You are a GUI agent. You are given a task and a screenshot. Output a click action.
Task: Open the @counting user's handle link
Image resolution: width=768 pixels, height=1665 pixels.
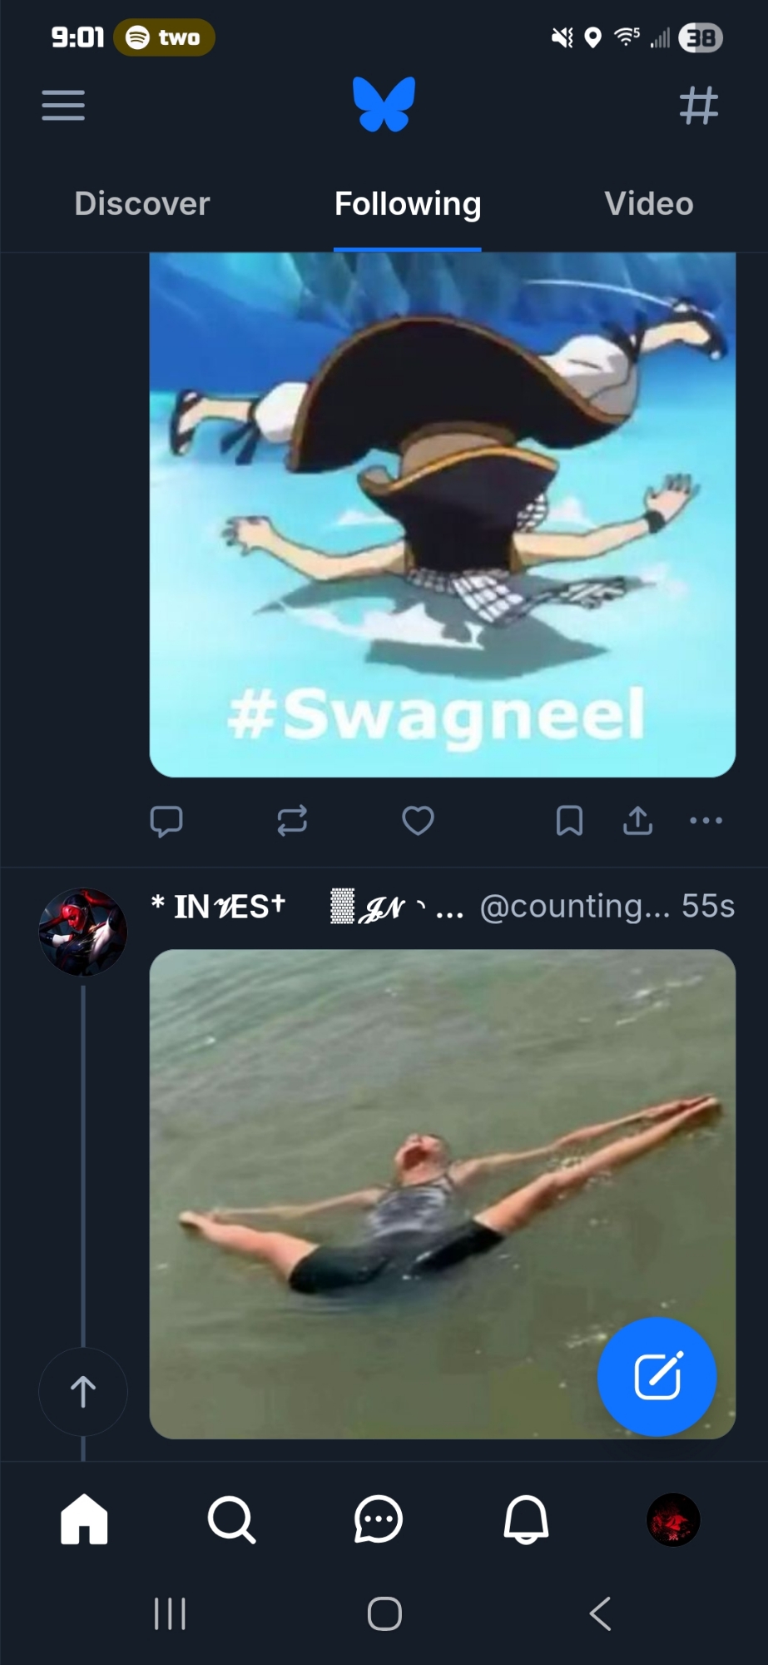pos(574,907)
